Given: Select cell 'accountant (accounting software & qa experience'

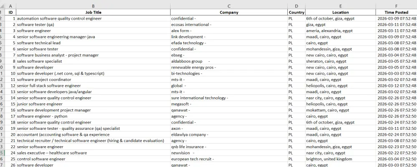Looking at the screenshot, I should (x=93, y=135).
